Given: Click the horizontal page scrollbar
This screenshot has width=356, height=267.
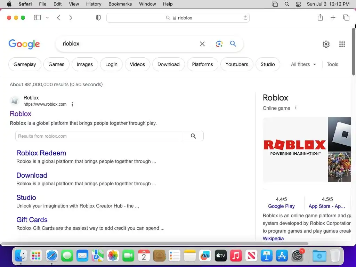Looking at the screenshot, I should [155, 244].
